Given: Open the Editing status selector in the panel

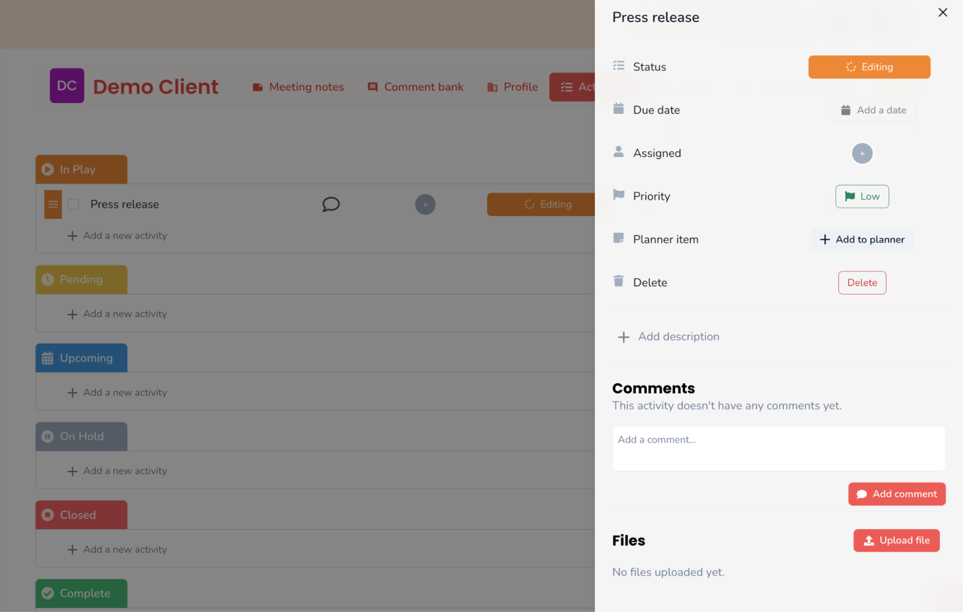Looking at the screenshot, I should 869,67.
